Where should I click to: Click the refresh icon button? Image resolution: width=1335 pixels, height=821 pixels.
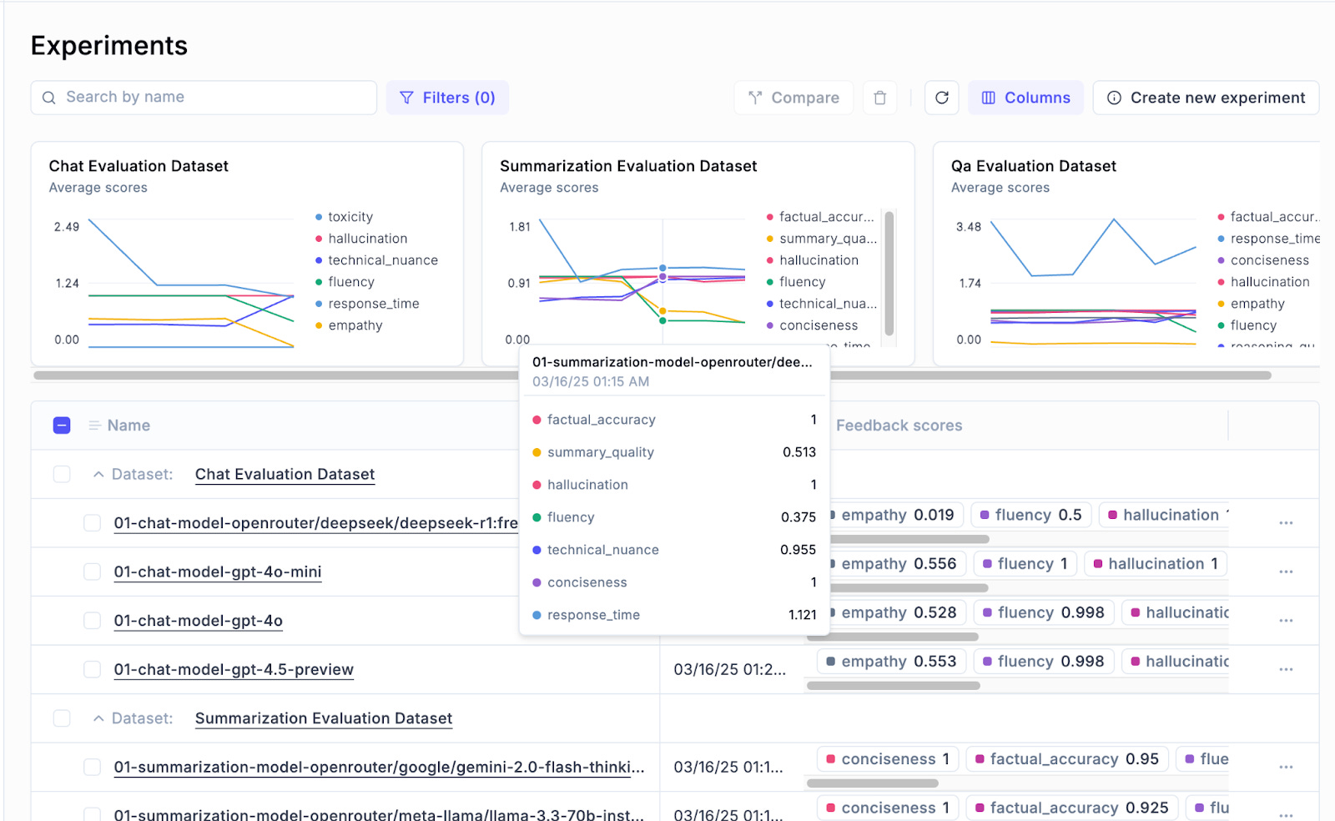click(942, 98)
